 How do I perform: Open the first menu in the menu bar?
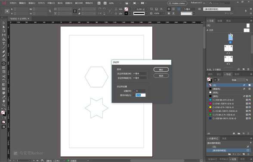(13, 3)
